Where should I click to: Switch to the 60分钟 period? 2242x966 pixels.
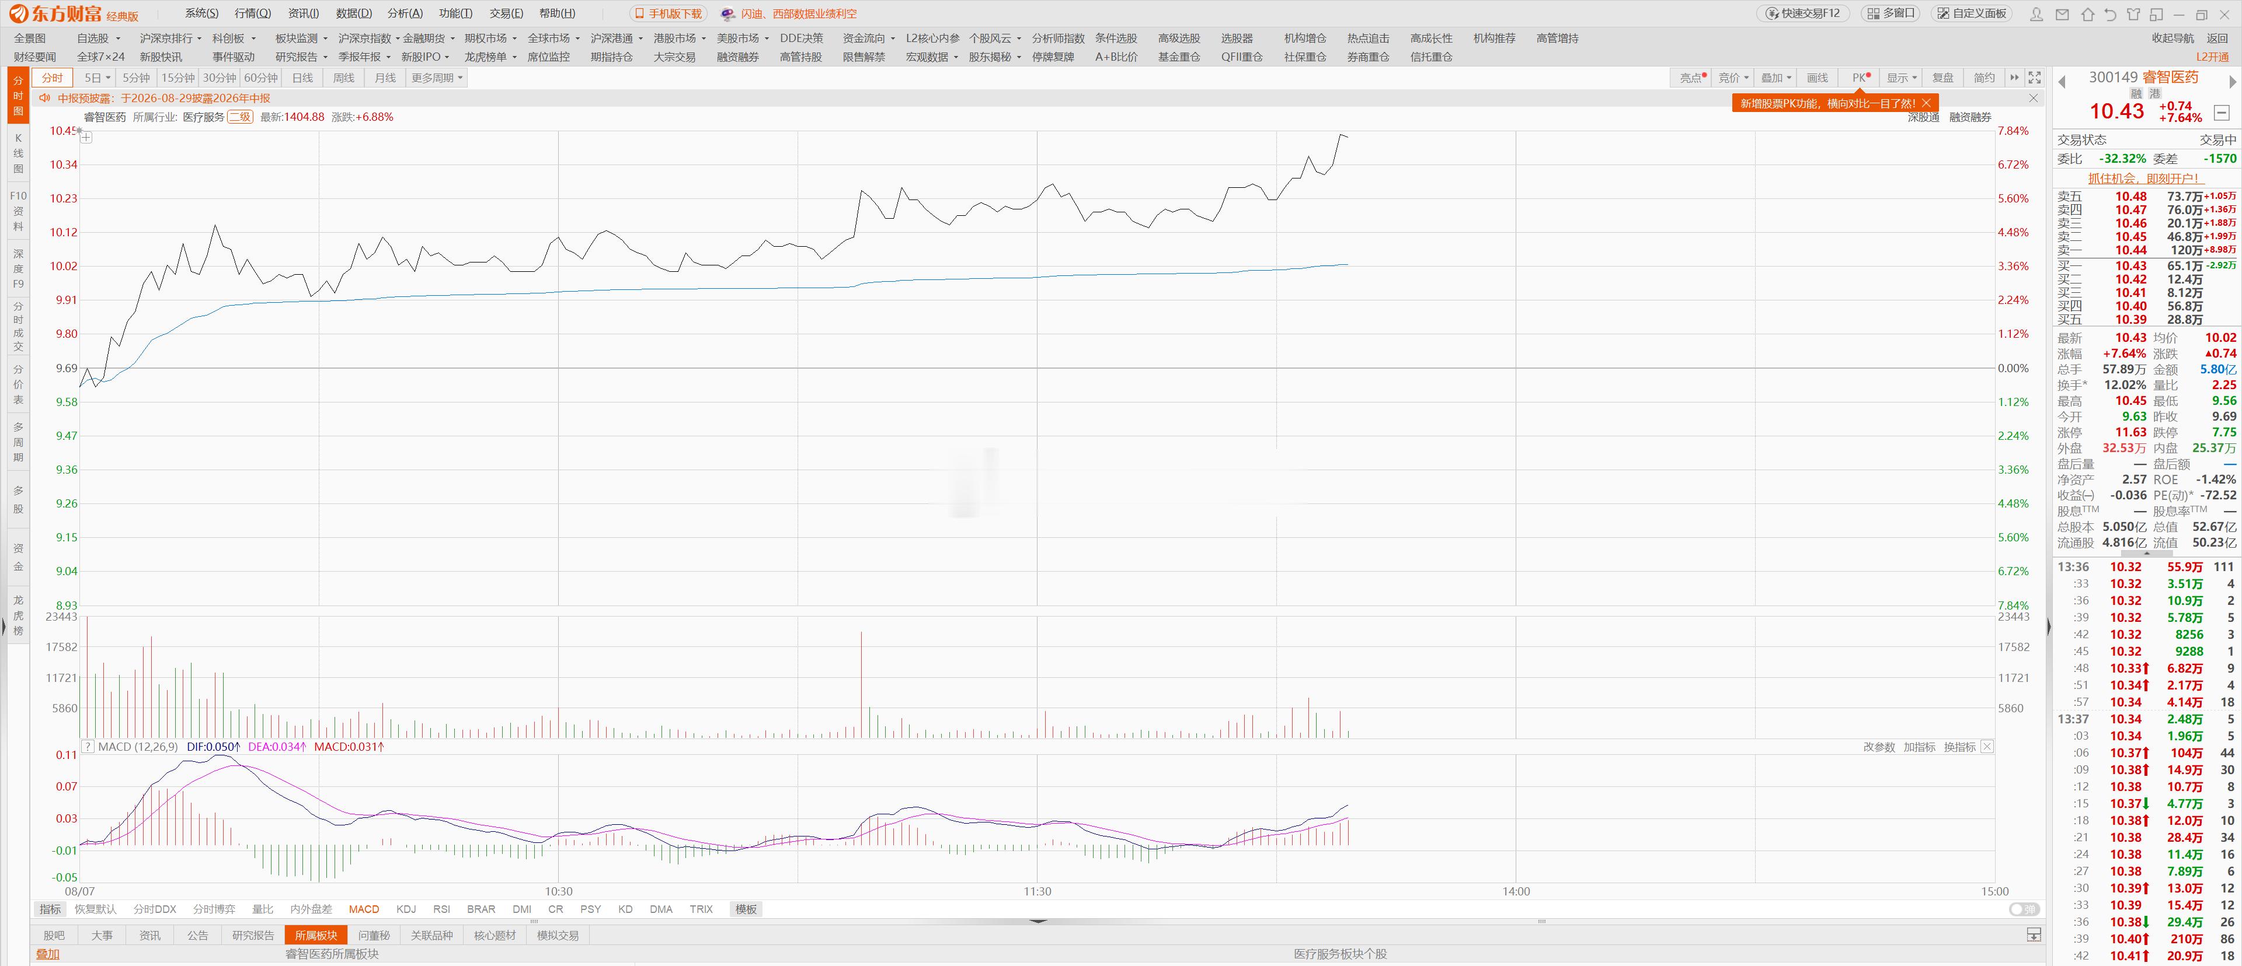[x=260, y=78]
